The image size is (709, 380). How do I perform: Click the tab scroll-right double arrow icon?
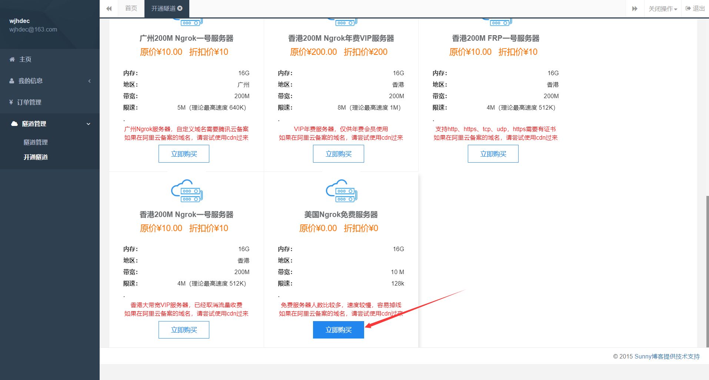click(635, 9)
